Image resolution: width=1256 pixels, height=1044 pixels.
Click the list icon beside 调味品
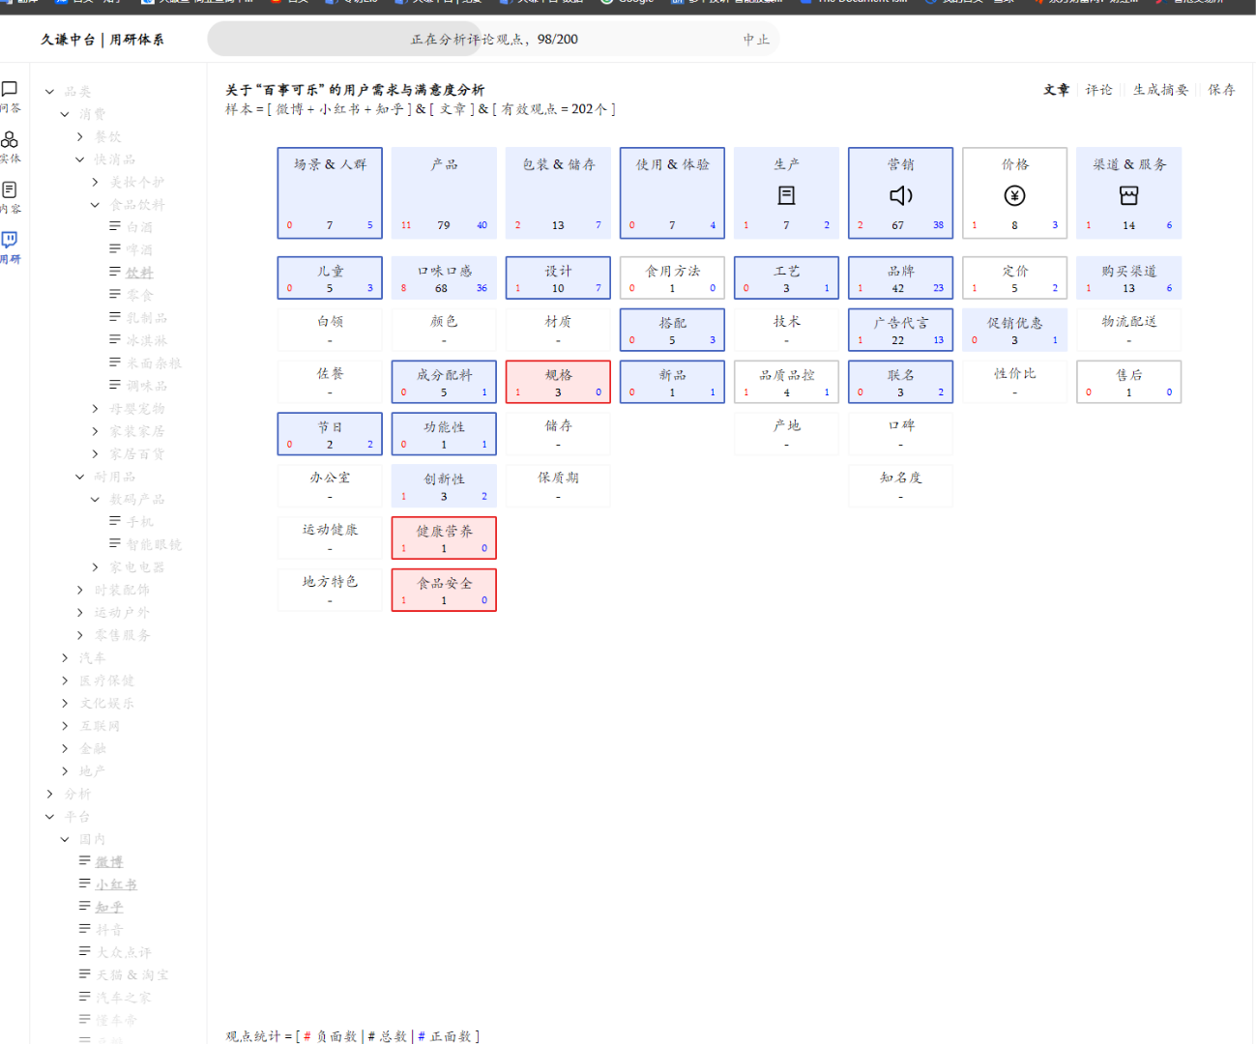(115, 384)
